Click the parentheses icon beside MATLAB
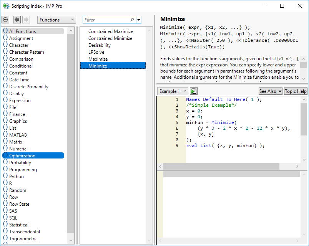Image resolution: width=309 pixels, height=246 pixels. [5, 135]
